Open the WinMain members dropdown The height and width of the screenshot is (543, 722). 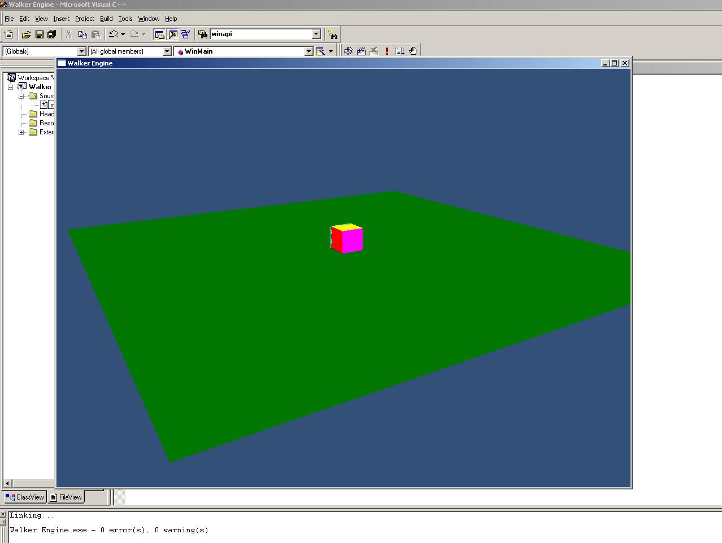point(308,51)
